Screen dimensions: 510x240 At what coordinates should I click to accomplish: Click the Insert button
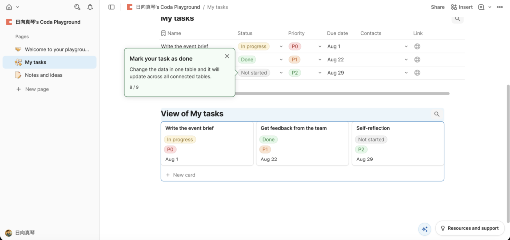[462, 7]
